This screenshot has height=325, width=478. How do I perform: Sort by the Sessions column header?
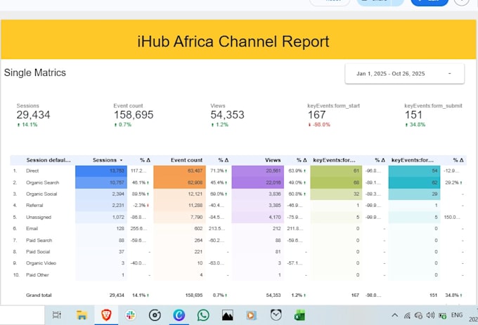coord(105,160)
